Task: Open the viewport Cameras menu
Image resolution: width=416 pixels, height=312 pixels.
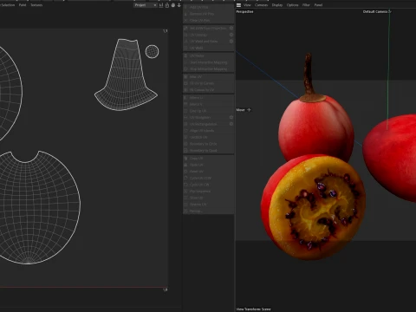Action: (261, 5)
